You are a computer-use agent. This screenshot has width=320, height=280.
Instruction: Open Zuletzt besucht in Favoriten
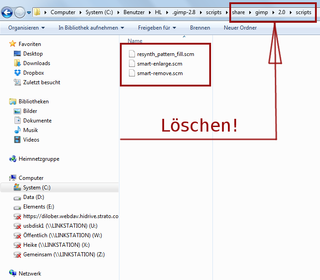click(41, 82)
